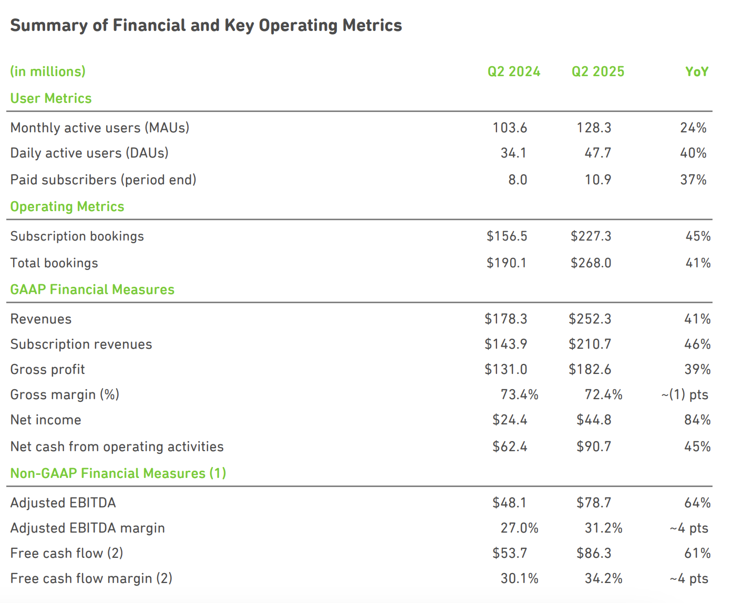This screenshot has height=603, width=743.
Task: Click the GAAP Financial Measures heading
Action: 92,289
